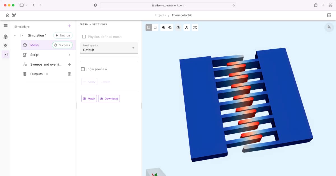The image size is (336, 176).
Task: Enable Physics defined mesh checkbox
Action: coord(84,37)
